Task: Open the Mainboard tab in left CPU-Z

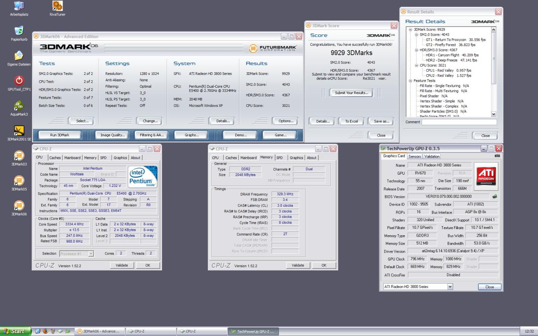Action: (72, 158)
